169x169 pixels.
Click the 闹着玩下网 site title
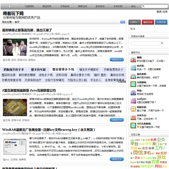click(13, 14)
